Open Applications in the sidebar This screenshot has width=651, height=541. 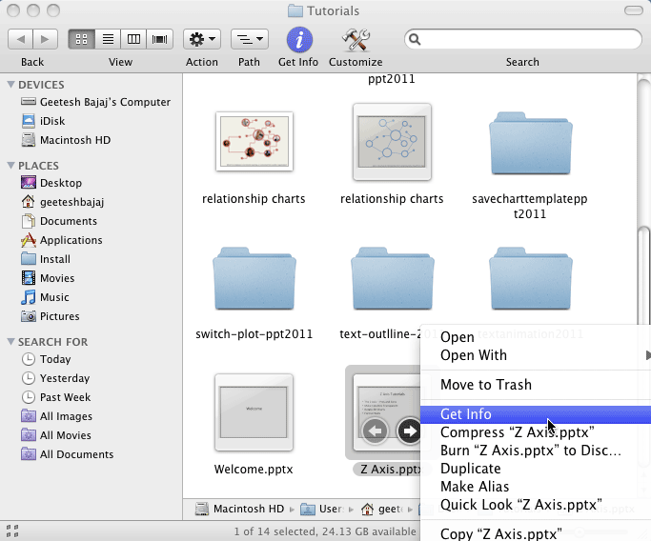tap(61, 240)
